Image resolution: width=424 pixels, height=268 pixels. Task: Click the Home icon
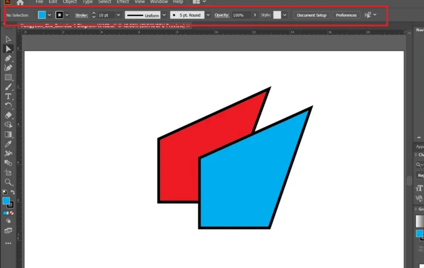pos(20,3)
